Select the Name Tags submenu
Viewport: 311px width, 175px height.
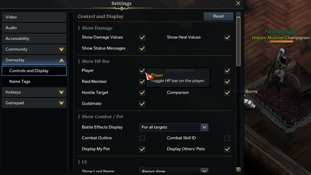(34, 81)
